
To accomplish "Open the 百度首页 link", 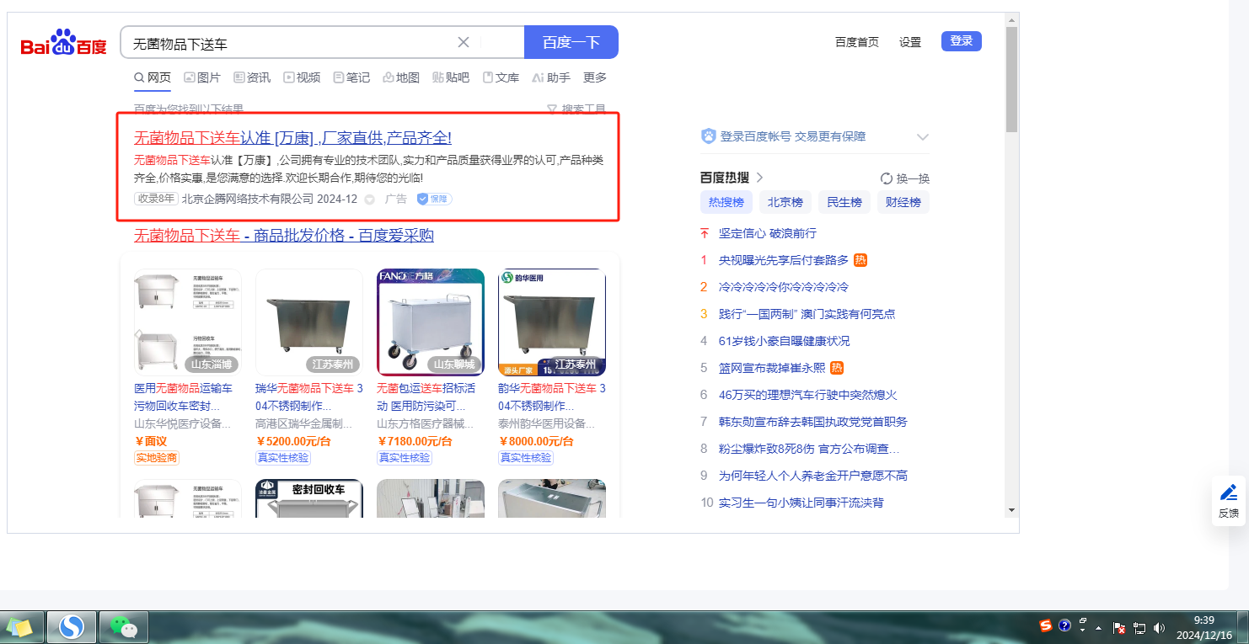I will [857, 42].
